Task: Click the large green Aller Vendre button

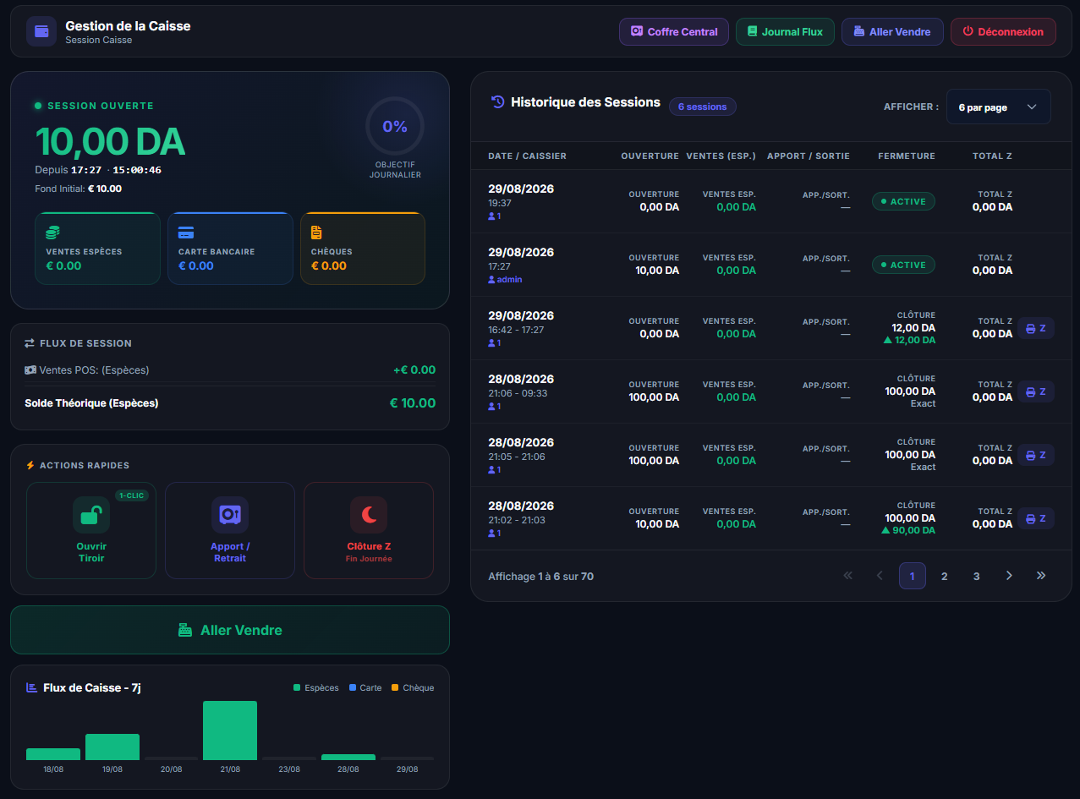Action: click(230, 630)
